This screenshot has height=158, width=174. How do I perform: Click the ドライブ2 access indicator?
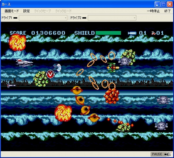(84, 18)
